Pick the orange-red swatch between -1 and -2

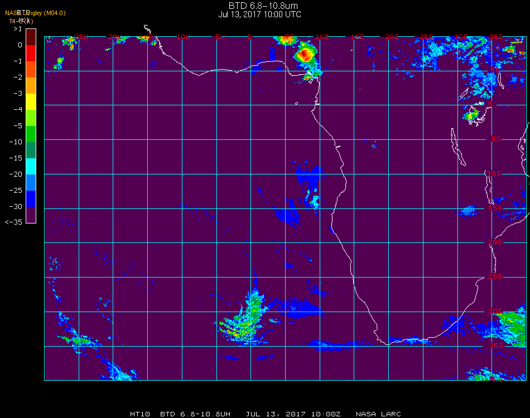31,70
